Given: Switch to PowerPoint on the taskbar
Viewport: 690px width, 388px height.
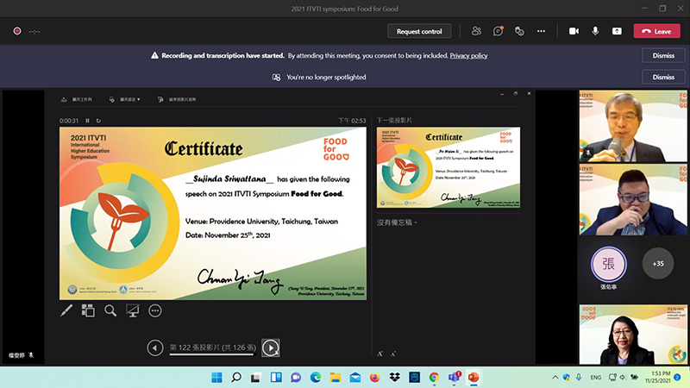Looking at the screenshot, I should [x=474, y=377].
